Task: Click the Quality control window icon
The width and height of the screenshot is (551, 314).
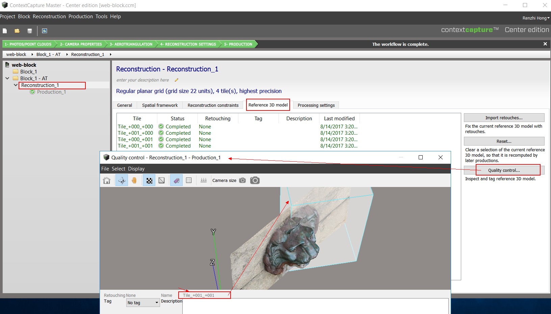Action: click(106, 157)
